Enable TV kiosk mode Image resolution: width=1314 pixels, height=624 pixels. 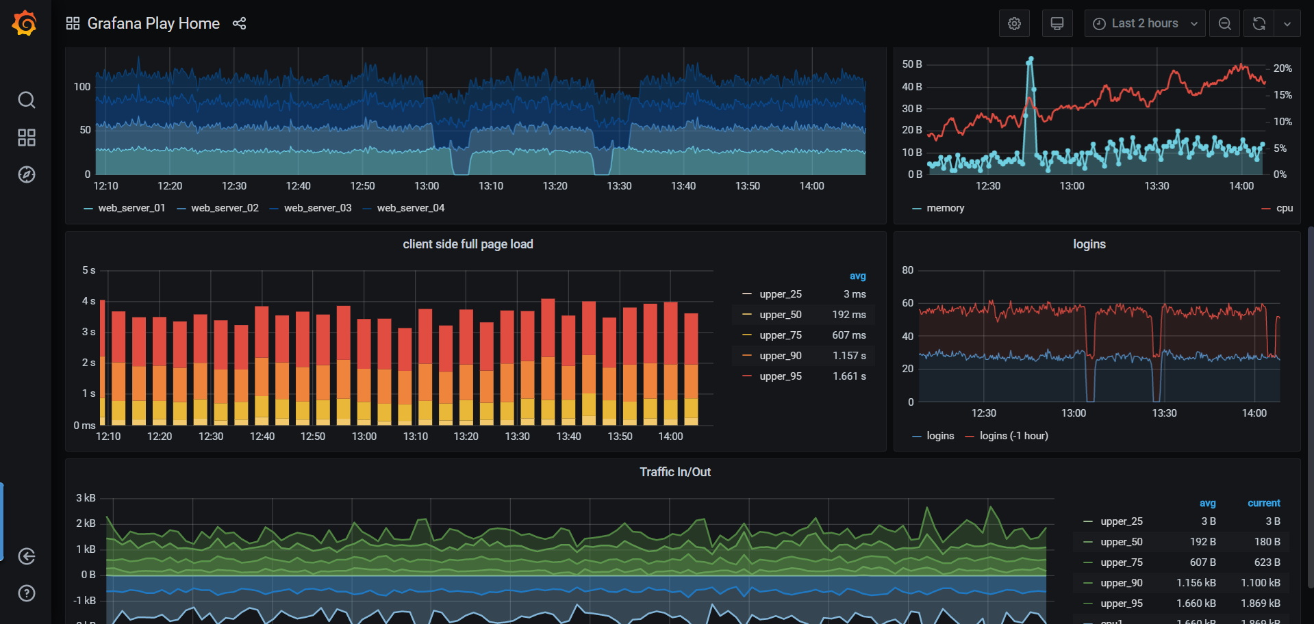(x=1057, y=23)
